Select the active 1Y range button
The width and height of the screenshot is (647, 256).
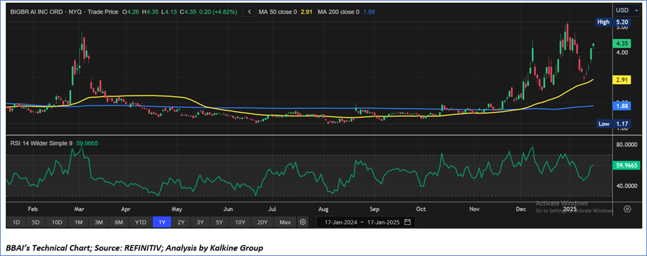(162, 222)
